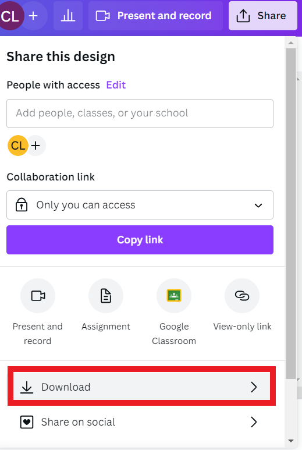
Task: Click the Share button in the header
Action: 262,16
